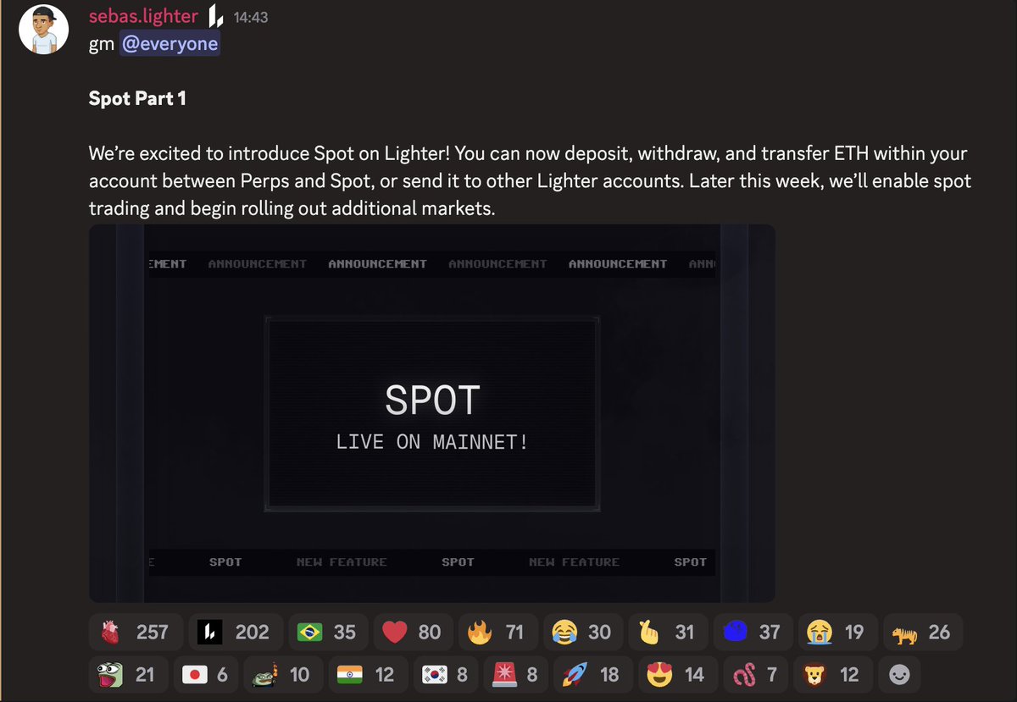
Task: Add the green frog reaction with 21
Action: pos(128,675)
